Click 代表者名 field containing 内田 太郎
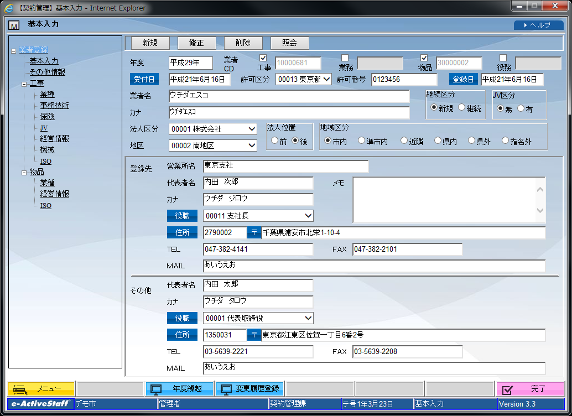The width and height of the screenshot is (572, 416). click(258, 285)
